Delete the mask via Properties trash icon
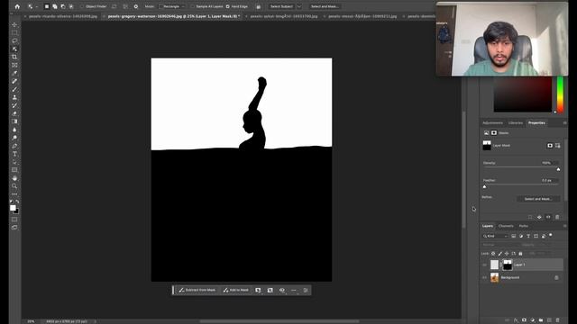The width and height of the screenshot is (577, 324). 557,217
